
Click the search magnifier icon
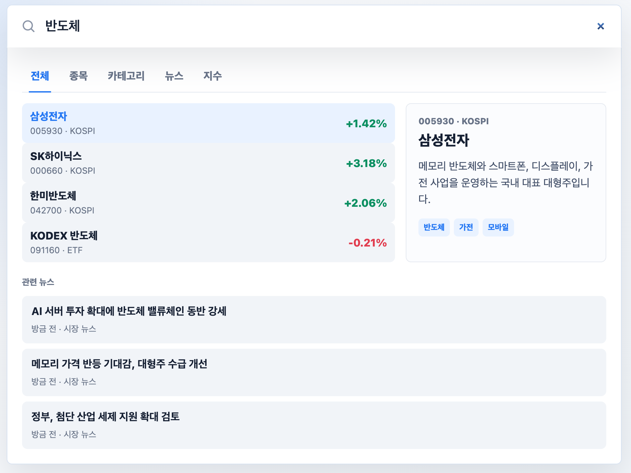(28, 26)
